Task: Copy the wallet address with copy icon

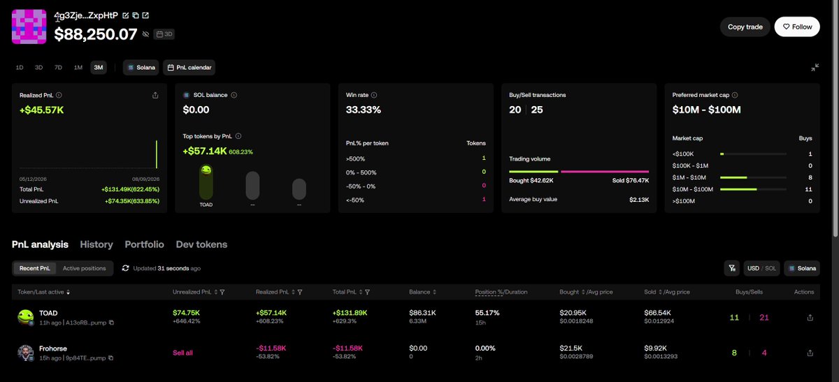Action: click(135, 15)
